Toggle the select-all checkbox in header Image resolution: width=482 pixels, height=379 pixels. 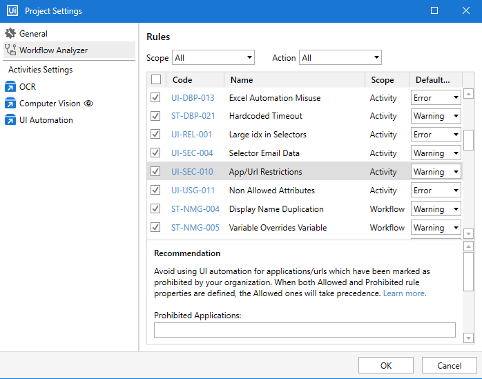(x=156, y=79)
